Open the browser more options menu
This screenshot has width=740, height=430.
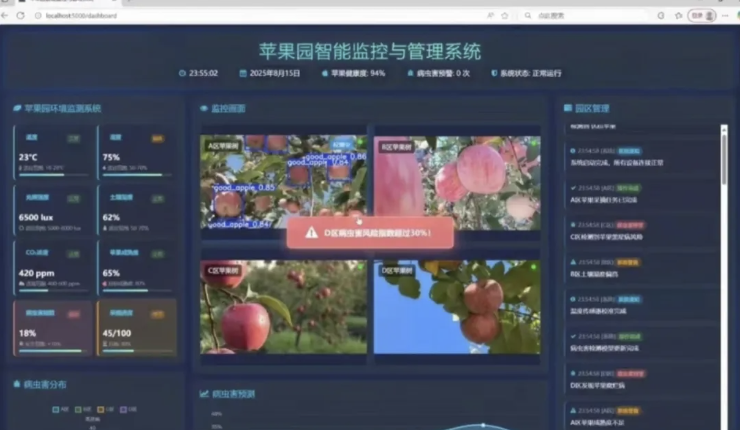coord(725,15)
